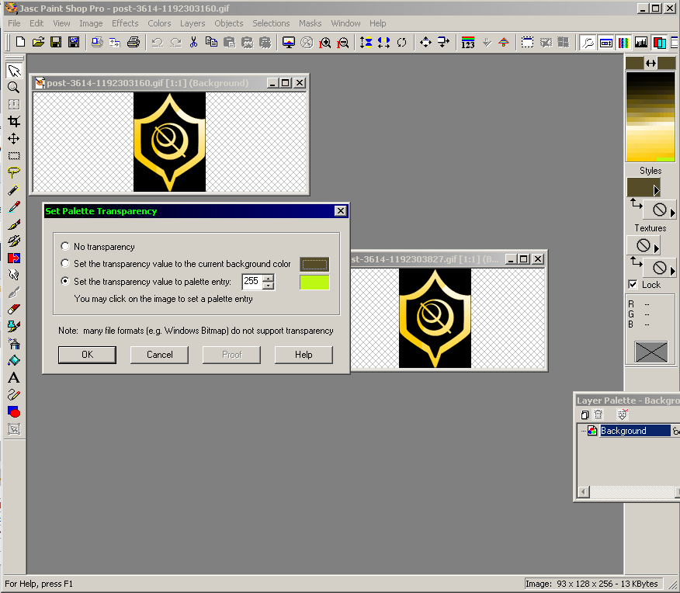Select the Arrow tool in the tool palette
Image resolution: width=680 pixels, height=593 pixels.
pyautogui.click(x=14, y=71)
